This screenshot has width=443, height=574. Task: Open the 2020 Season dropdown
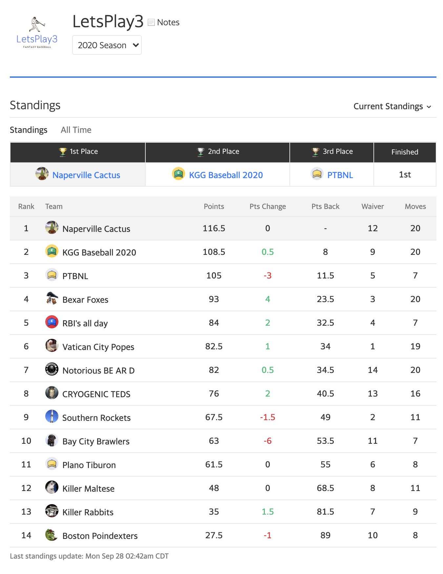point(107,45)
